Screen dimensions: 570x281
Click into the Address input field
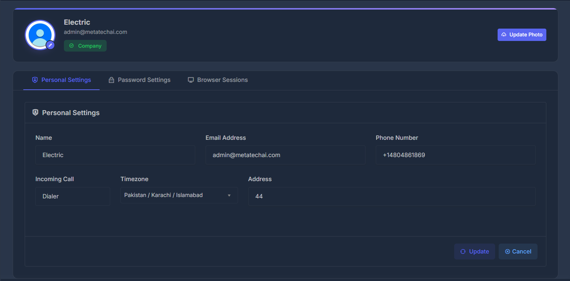pos(392,196)
